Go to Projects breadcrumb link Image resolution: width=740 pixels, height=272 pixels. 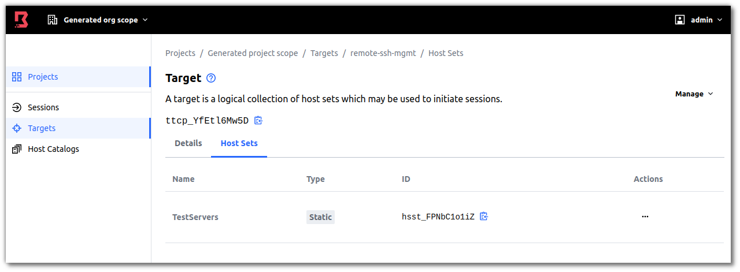(180, 53)
